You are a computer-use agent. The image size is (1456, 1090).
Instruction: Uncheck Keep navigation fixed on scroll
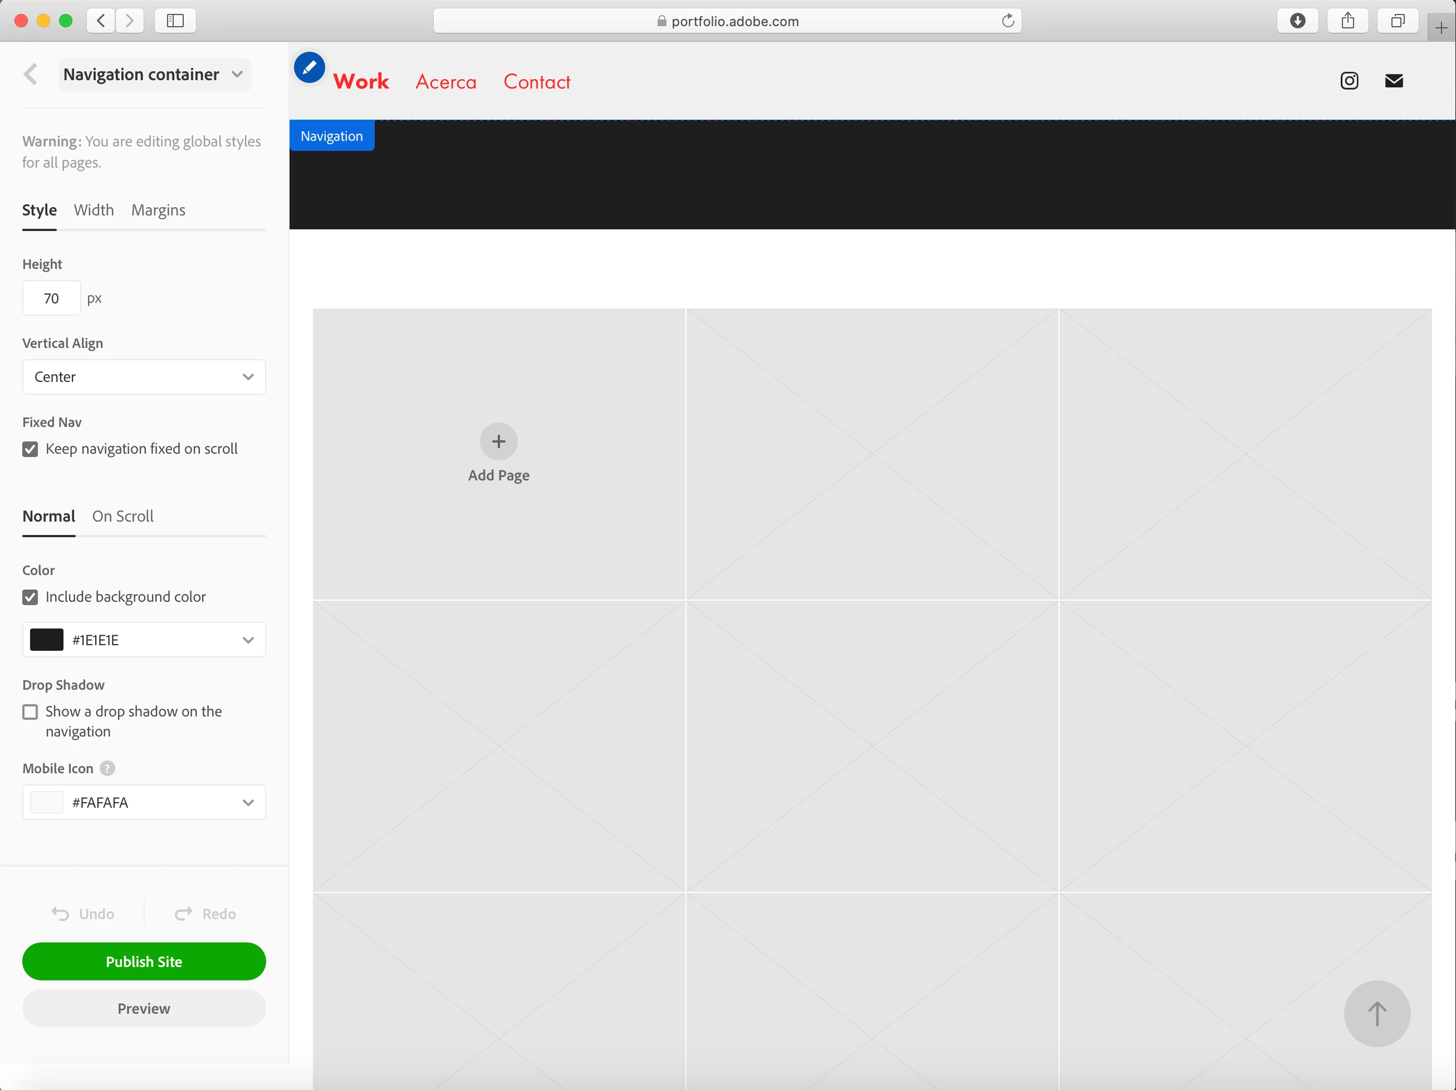30,449
